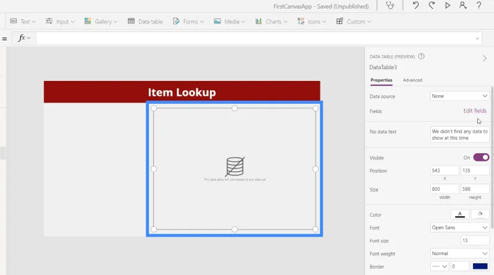Switch to the Advanced tab
The image size is (494, 275).
point(412,80)
